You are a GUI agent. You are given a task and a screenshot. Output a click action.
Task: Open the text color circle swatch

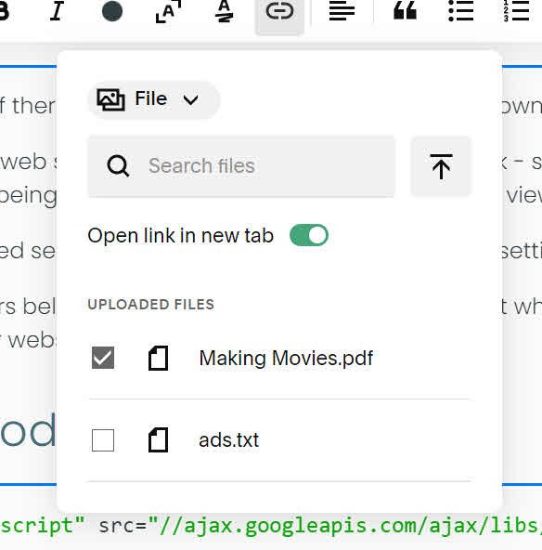point(112,11)
